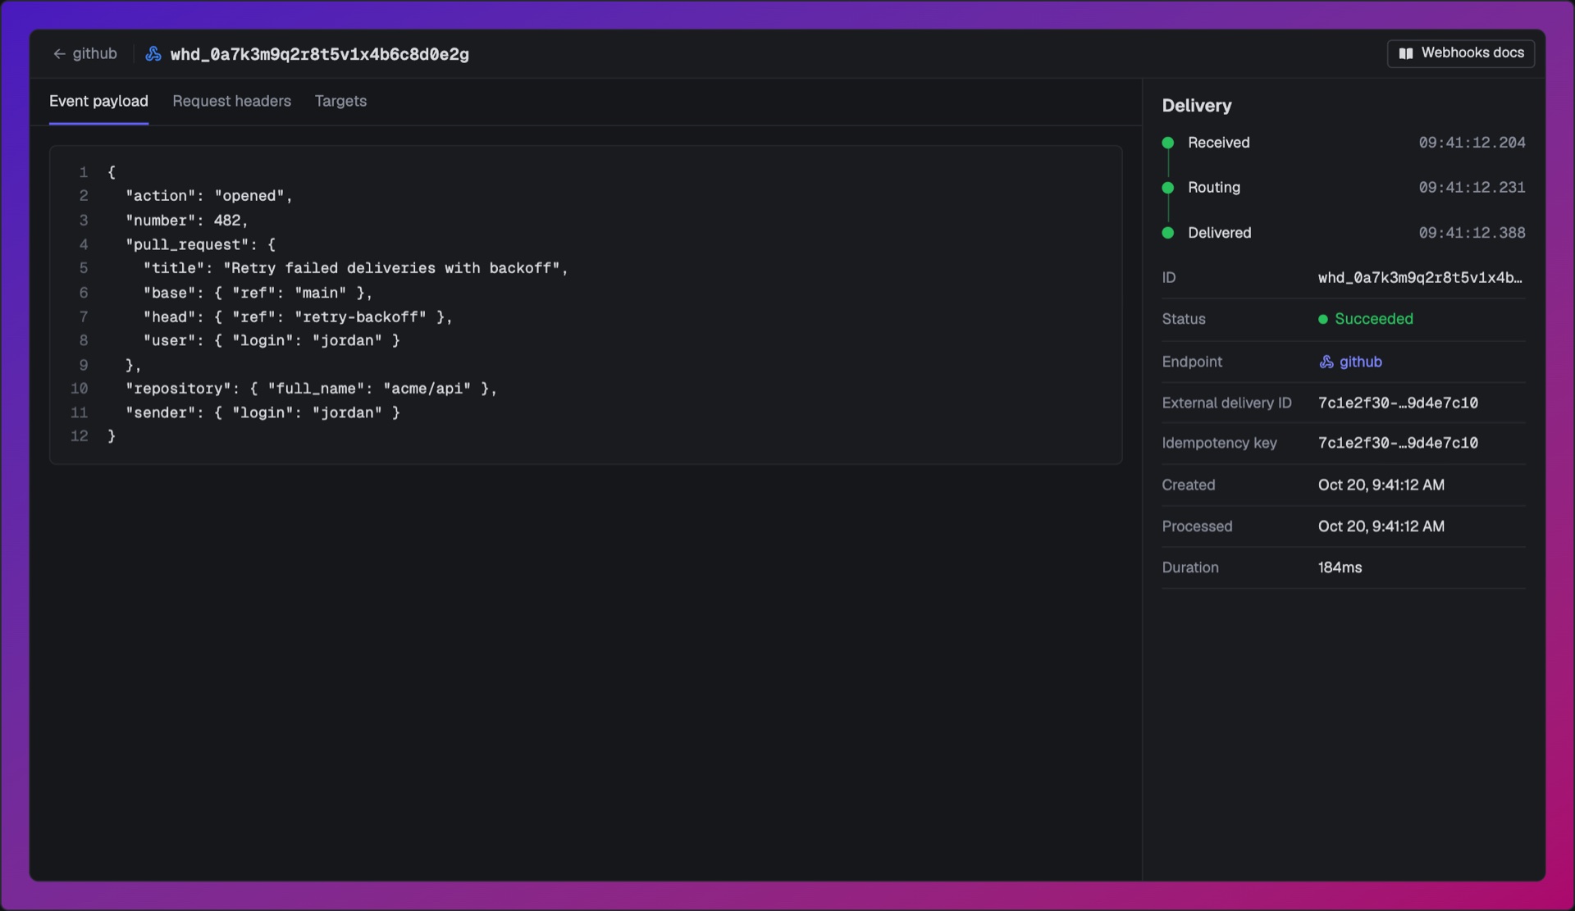Click the "action": "opened" payload line
1575x911 pixels.
point(209,196)
